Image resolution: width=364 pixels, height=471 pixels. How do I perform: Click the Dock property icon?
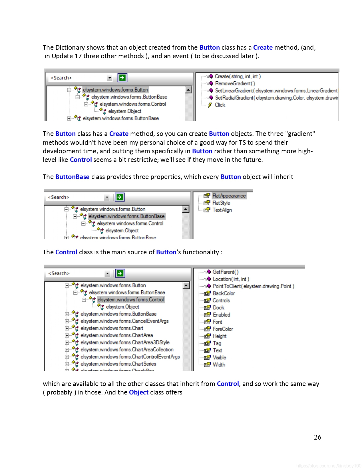click(x=207, y=307)
